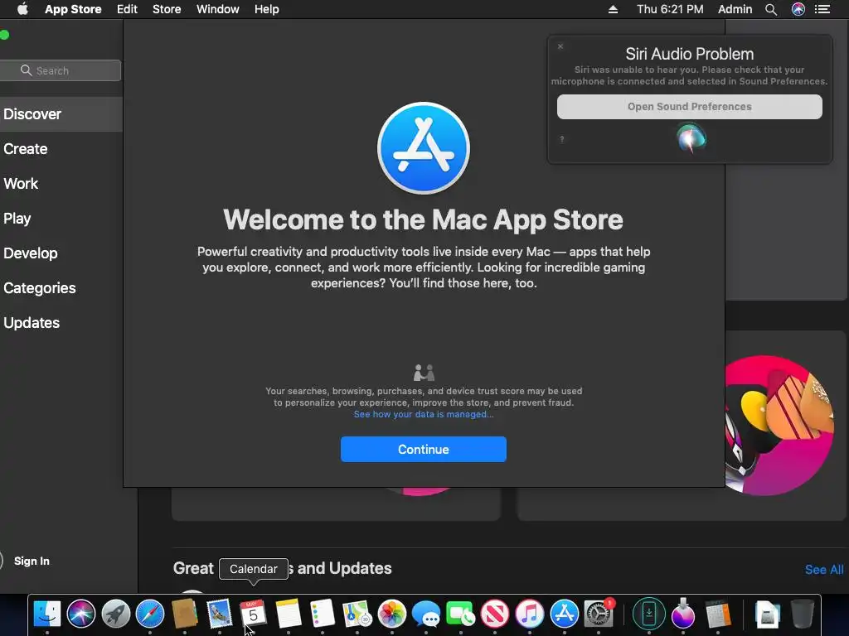The width and height of the screenshot is (849, 636).
Task: Open Maps icon in the dock
Action: (x=357, y=614)
